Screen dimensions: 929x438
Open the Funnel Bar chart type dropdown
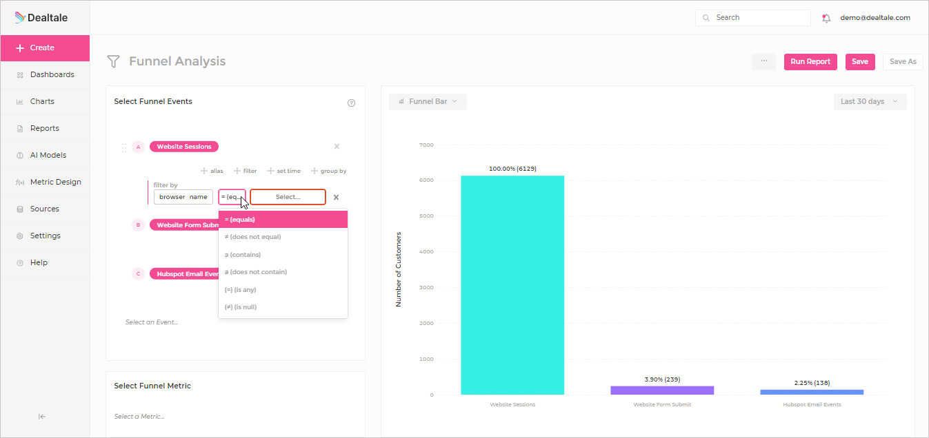point(428,102)
